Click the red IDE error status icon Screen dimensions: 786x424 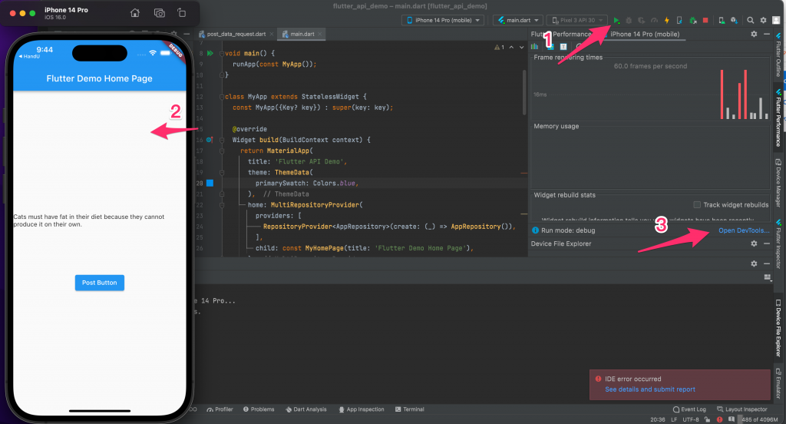pos(720,419)
